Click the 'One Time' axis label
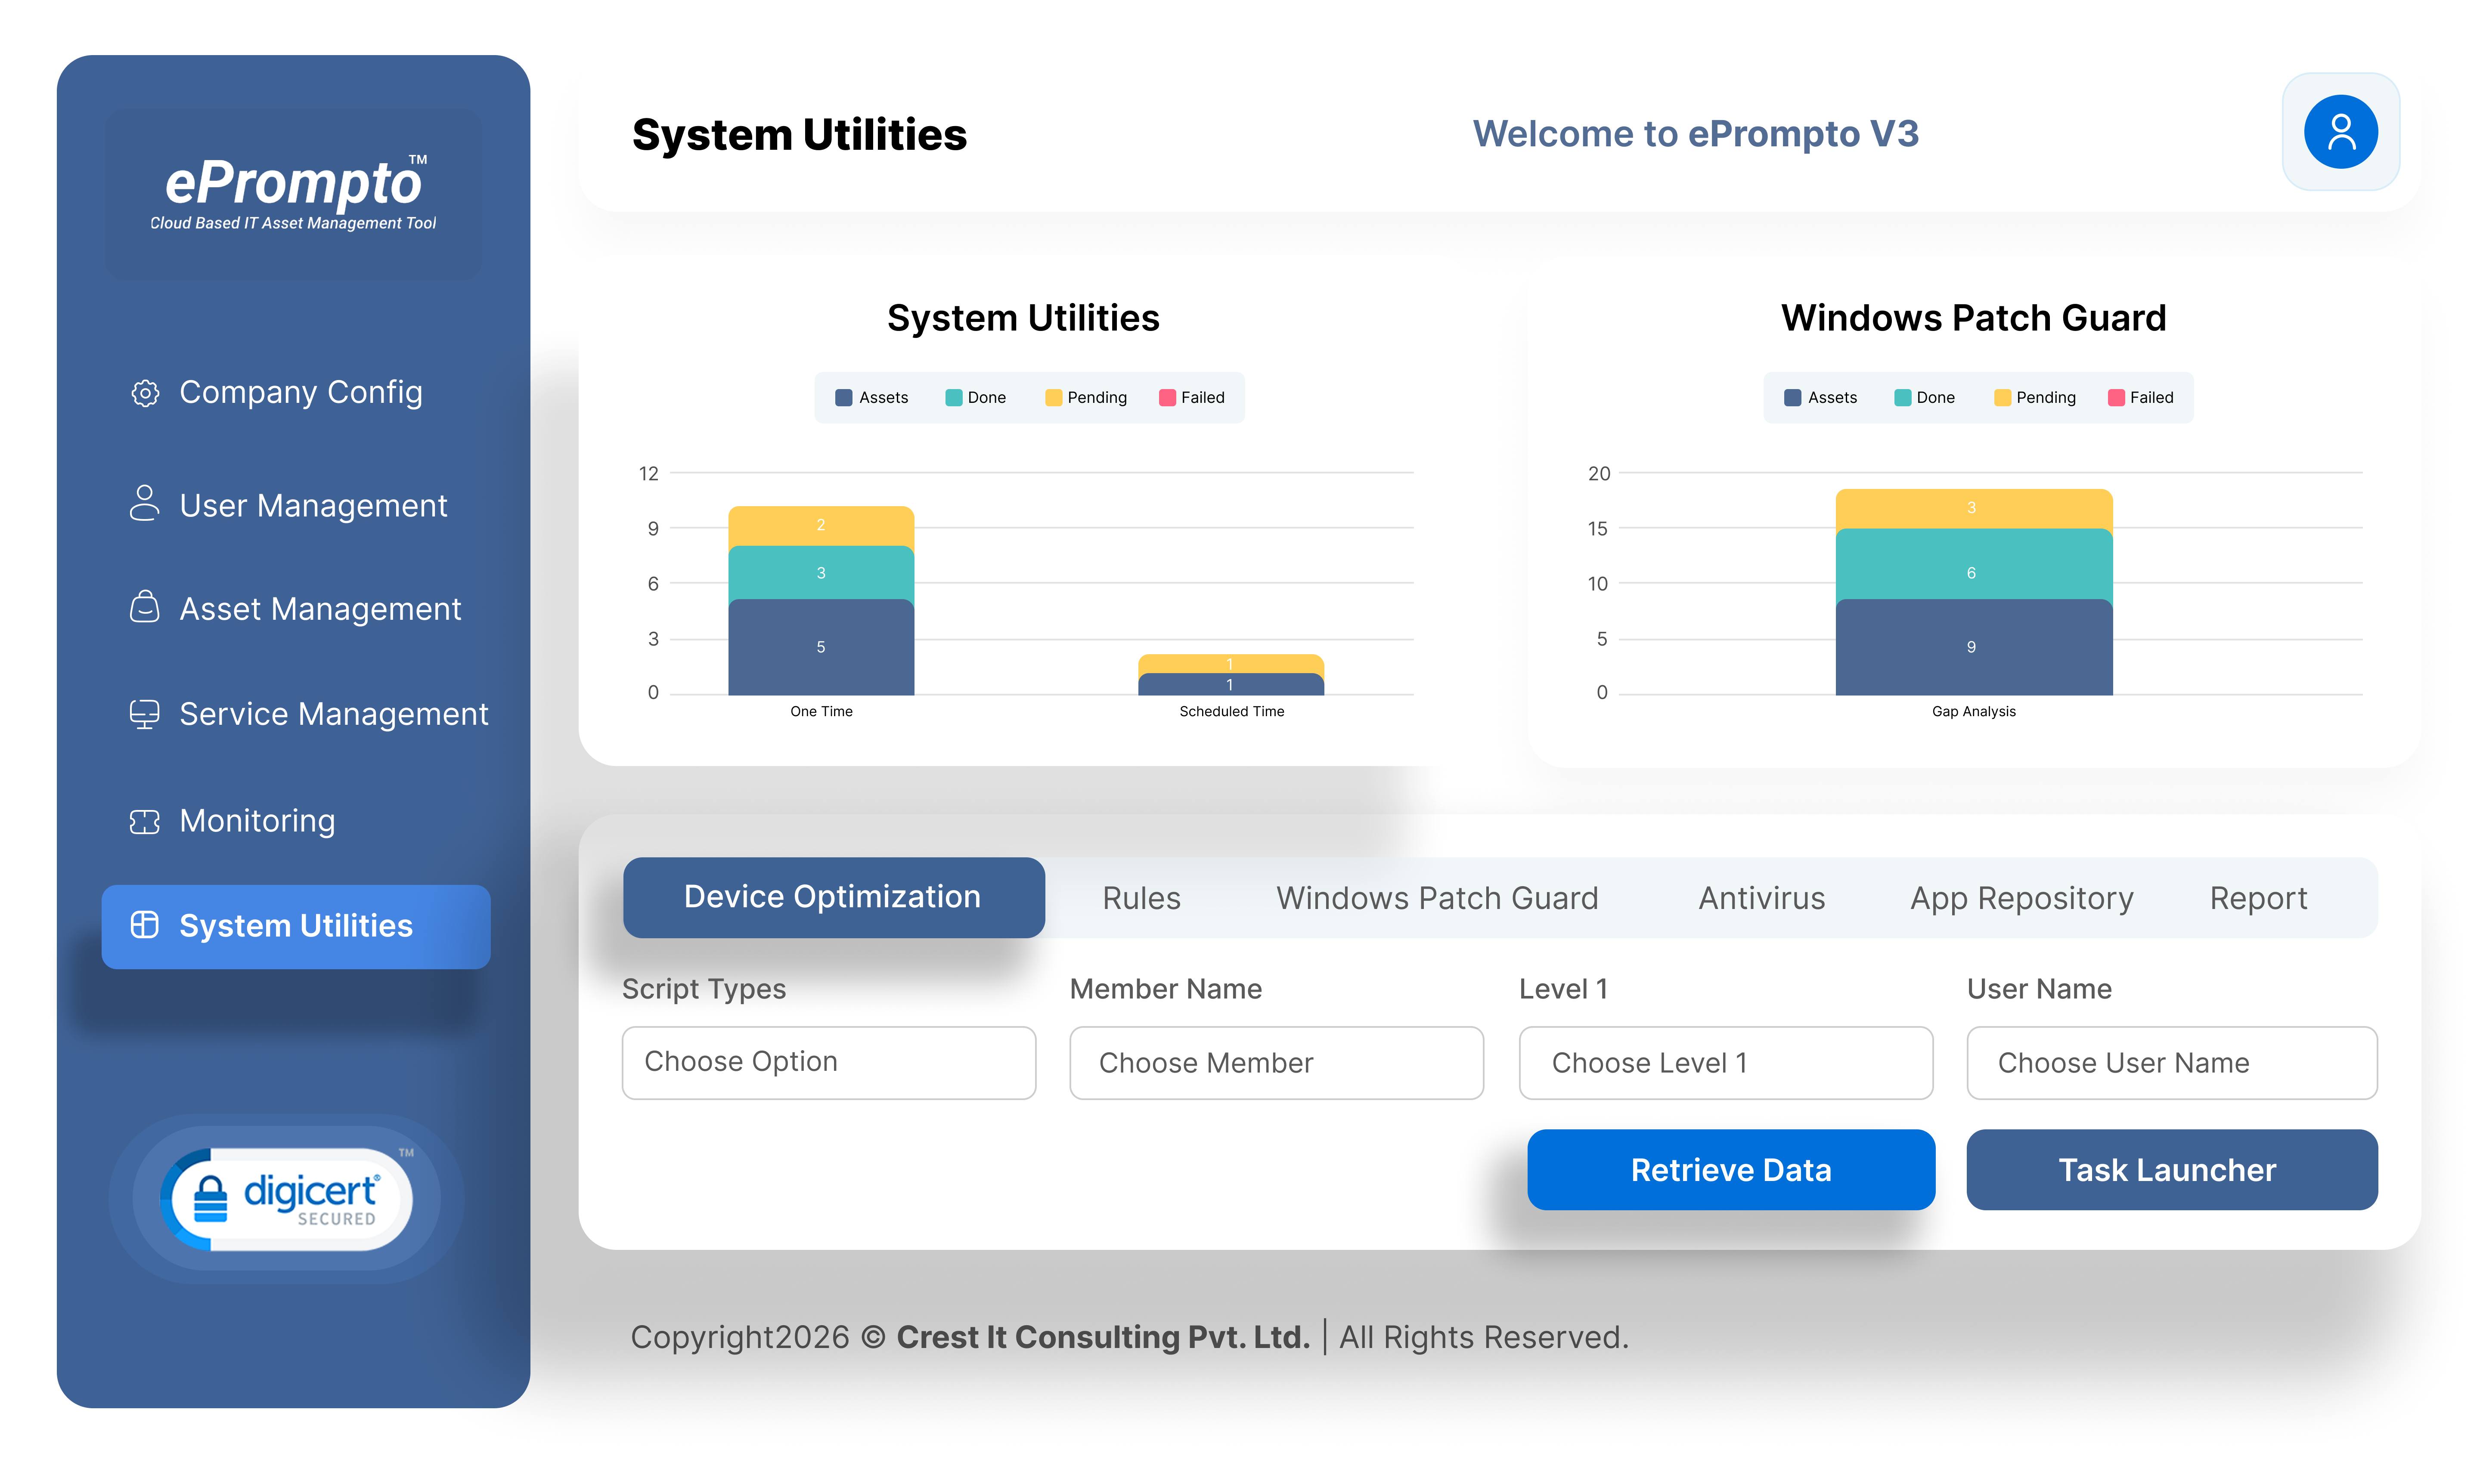Viewport: 2480px width, 1484px height. coord(821,711)
